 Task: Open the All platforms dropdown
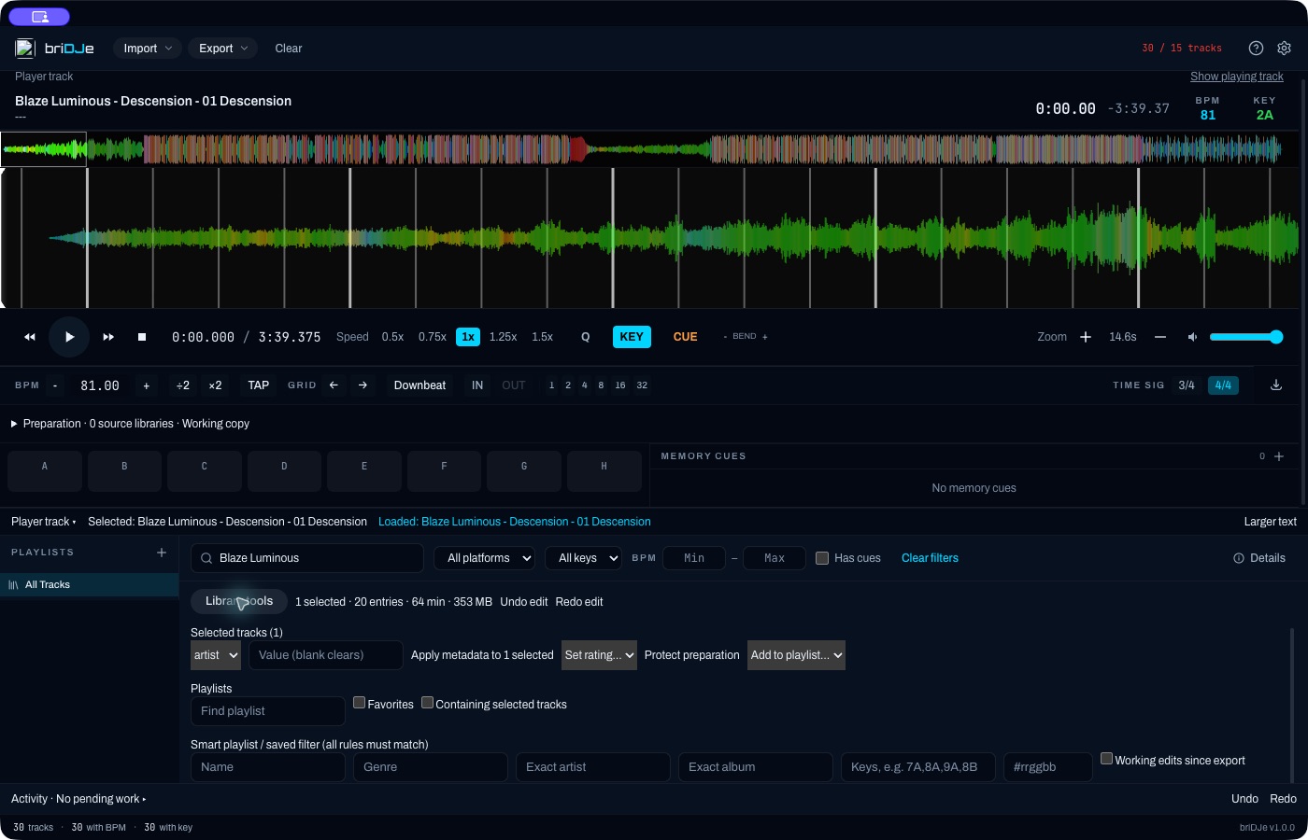(484, 558)
